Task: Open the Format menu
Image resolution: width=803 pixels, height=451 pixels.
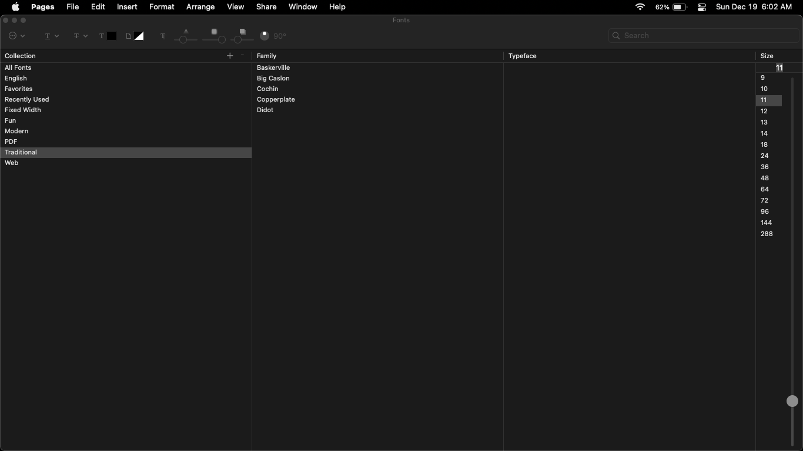Action: pyautogui.click(x=162, y=7)
